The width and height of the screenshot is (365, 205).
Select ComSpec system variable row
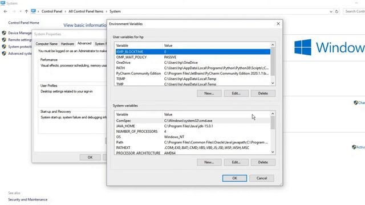[x=193, y=121]
